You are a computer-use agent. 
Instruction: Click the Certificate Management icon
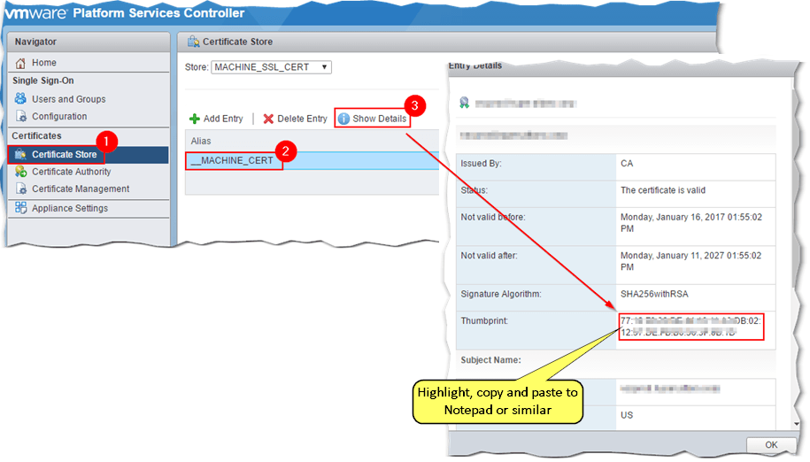(x=20, y=189)
